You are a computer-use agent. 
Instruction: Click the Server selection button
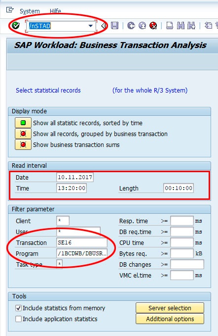click(170, 308)
